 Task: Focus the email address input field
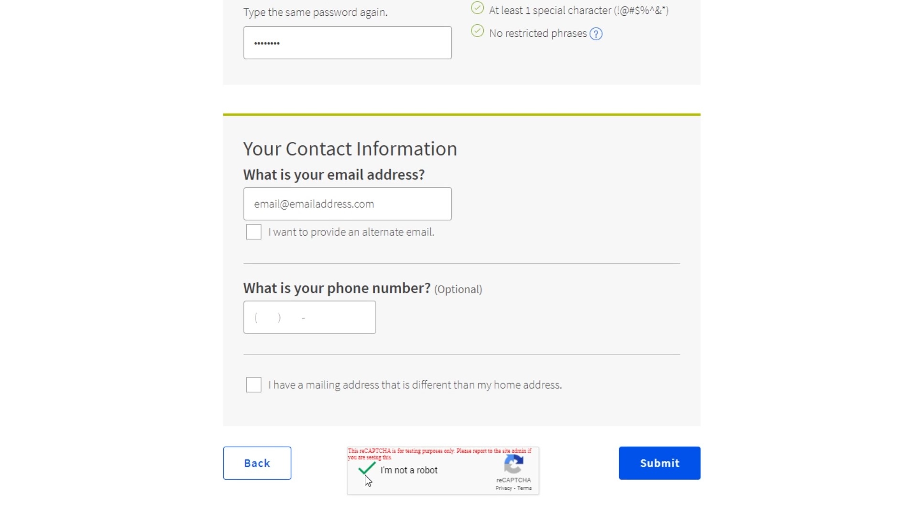click(348, 204)
